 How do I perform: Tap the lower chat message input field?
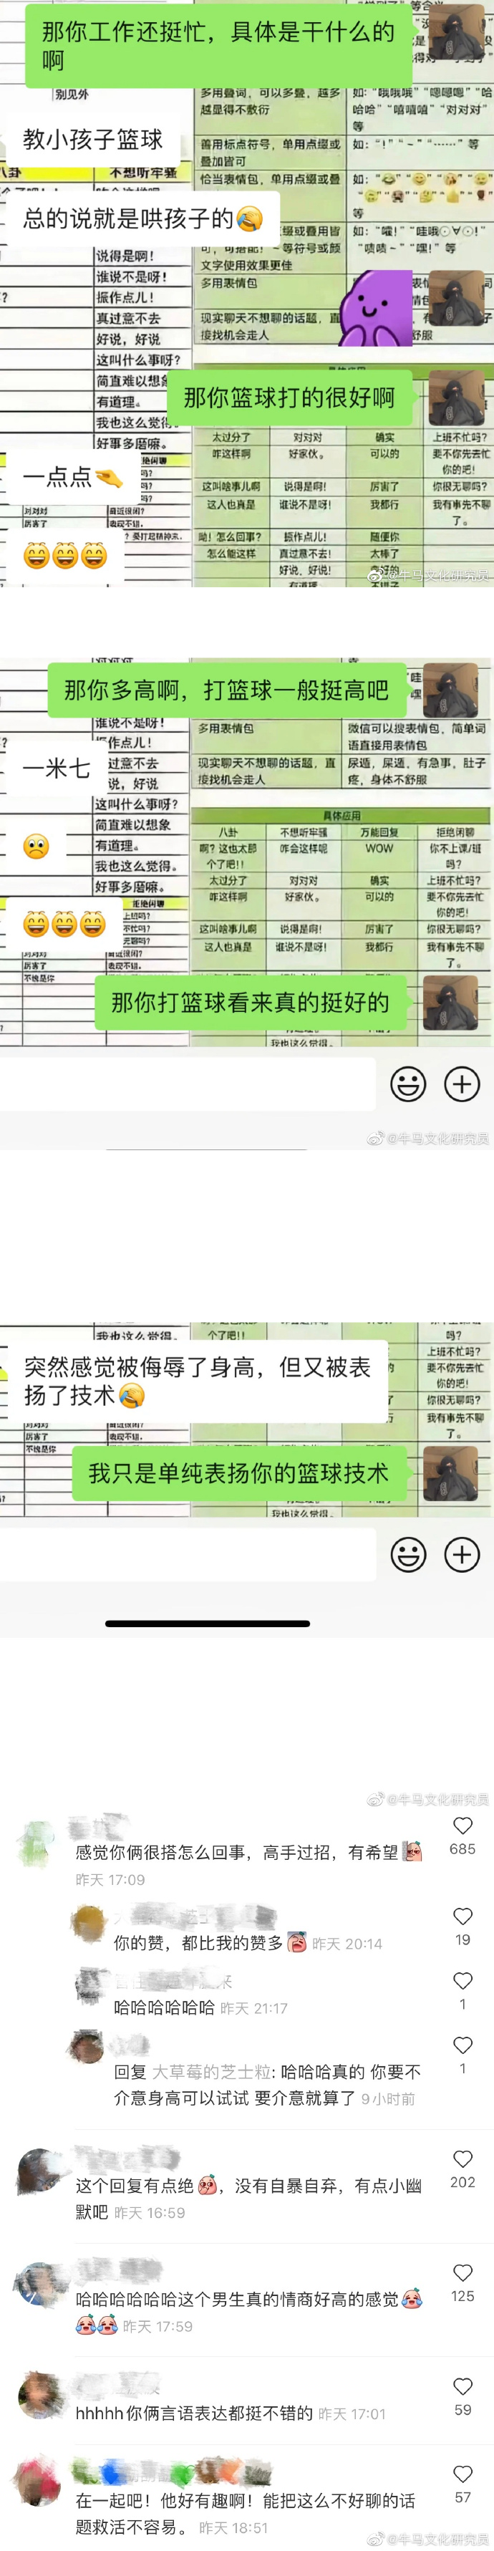188,1554
